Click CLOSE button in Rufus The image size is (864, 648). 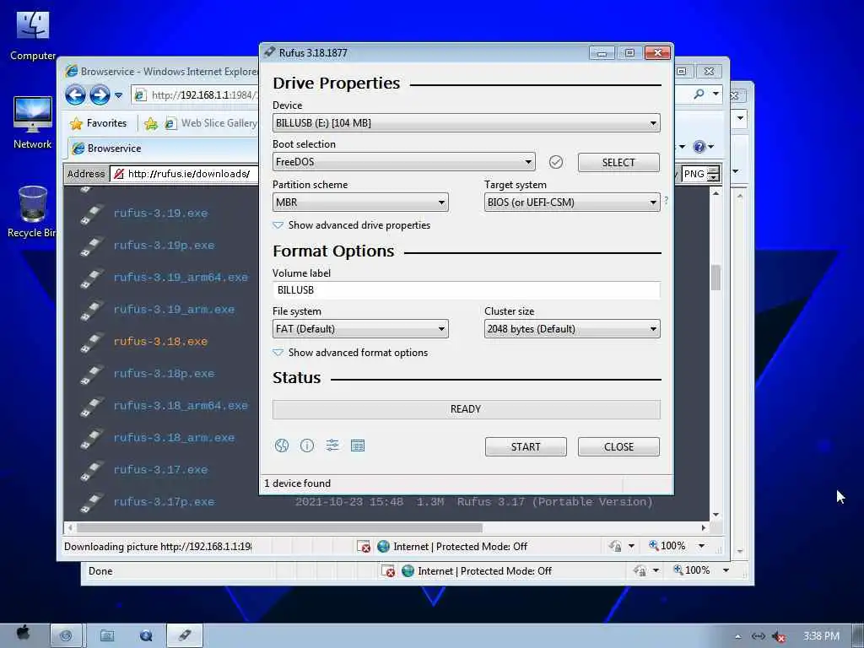pyautogui.click(x=618, y=447)
